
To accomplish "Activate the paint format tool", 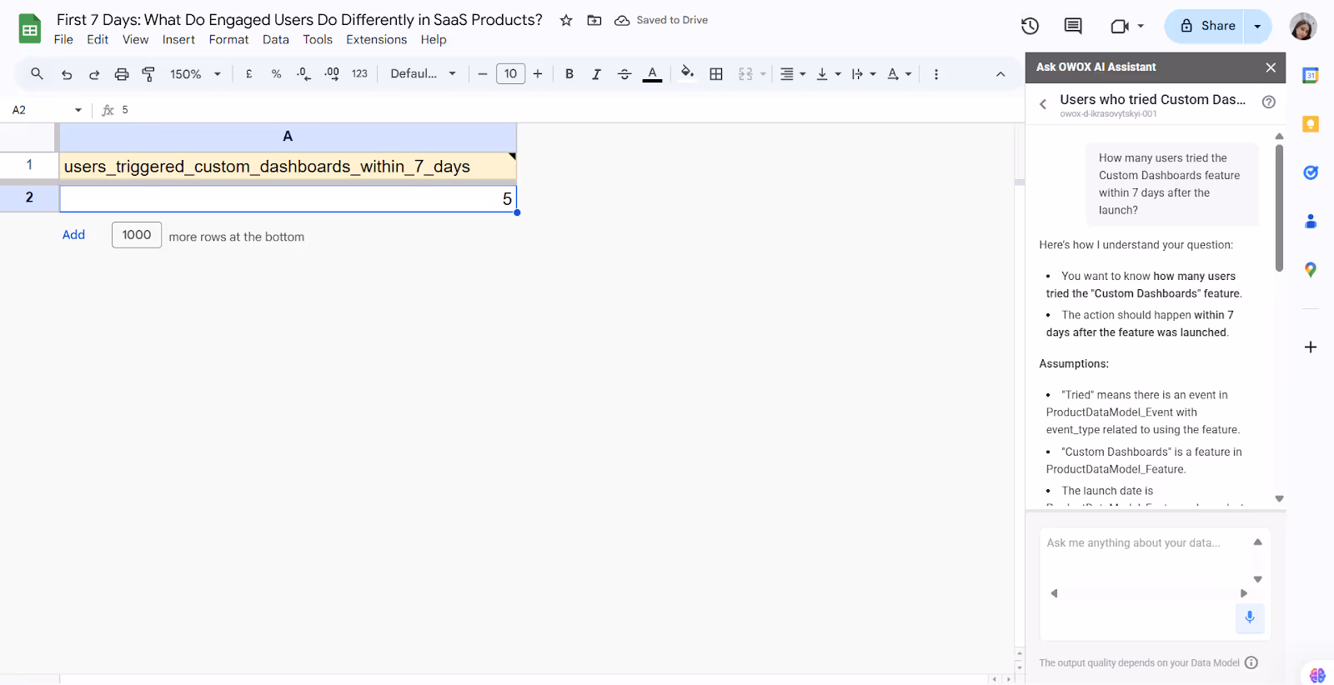I will [148, 74].
